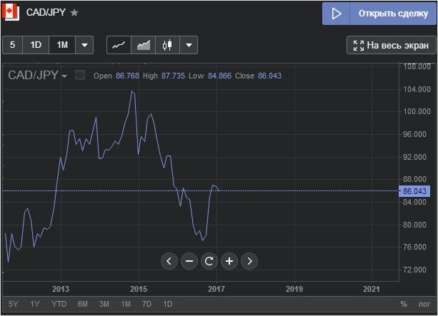Open chart type dropdown arrow
This screenshot has height=316, width=438.
[x=189, y=45]
